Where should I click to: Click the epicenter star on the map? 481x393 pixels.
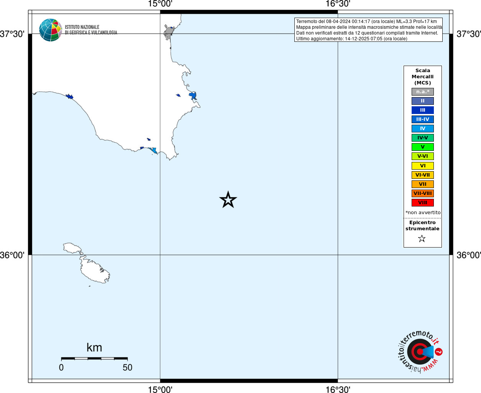(228, 200)
